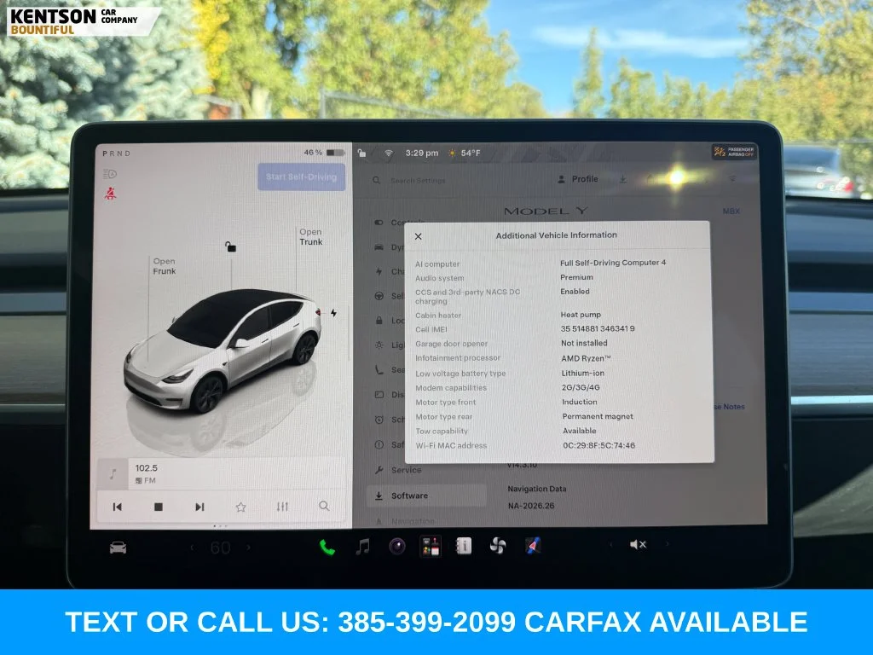Viewport: 873px width, 655px height.
Task: Tap the Wi-Fi status icon
Action: coord(388,154)
